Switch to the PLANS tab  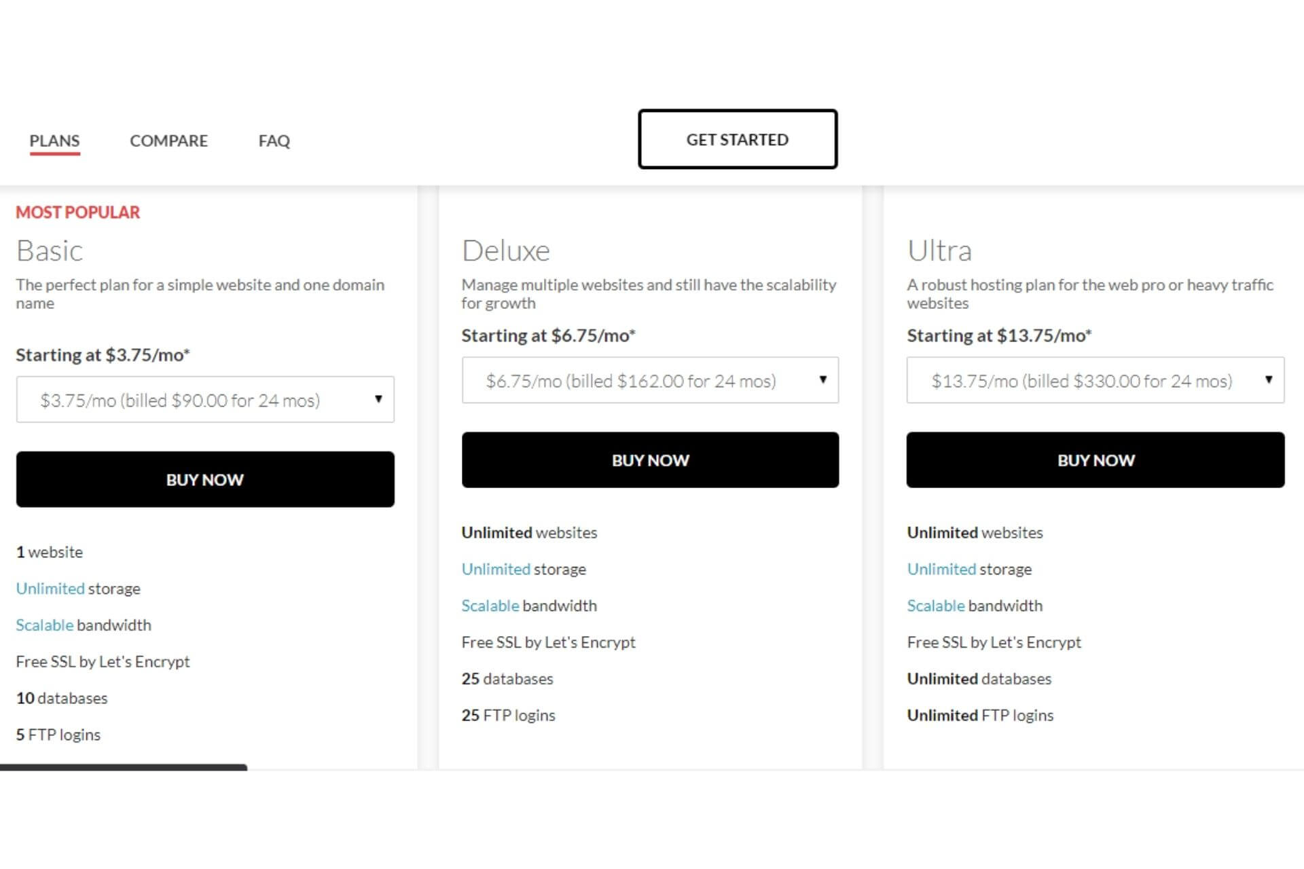54,141
